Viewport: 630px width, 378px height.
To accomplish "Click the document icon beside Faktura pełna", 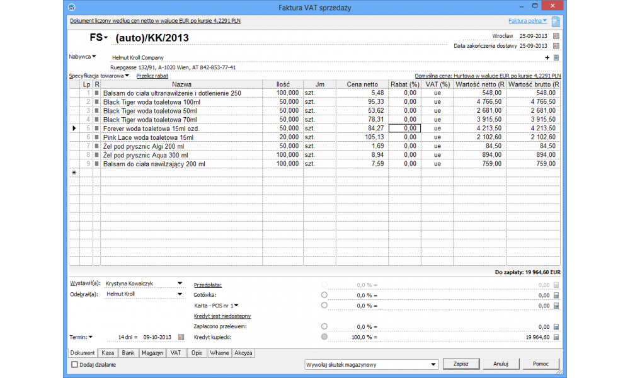I will (x=556, y=22).
